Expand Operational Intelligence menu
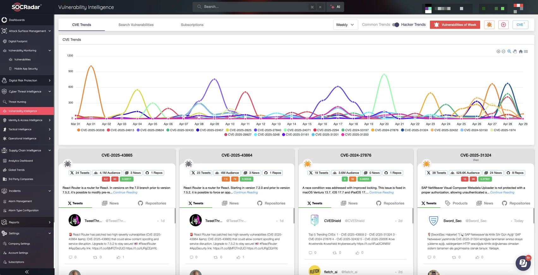The image size is (538, 275). click(27, 138)
